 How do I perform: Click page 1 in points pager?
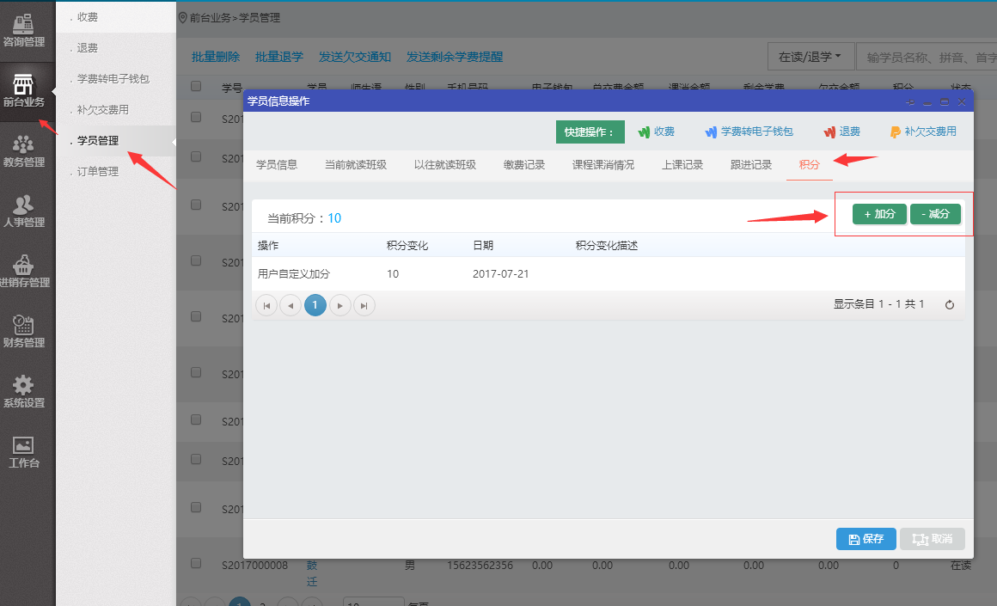tap(315, 305)
